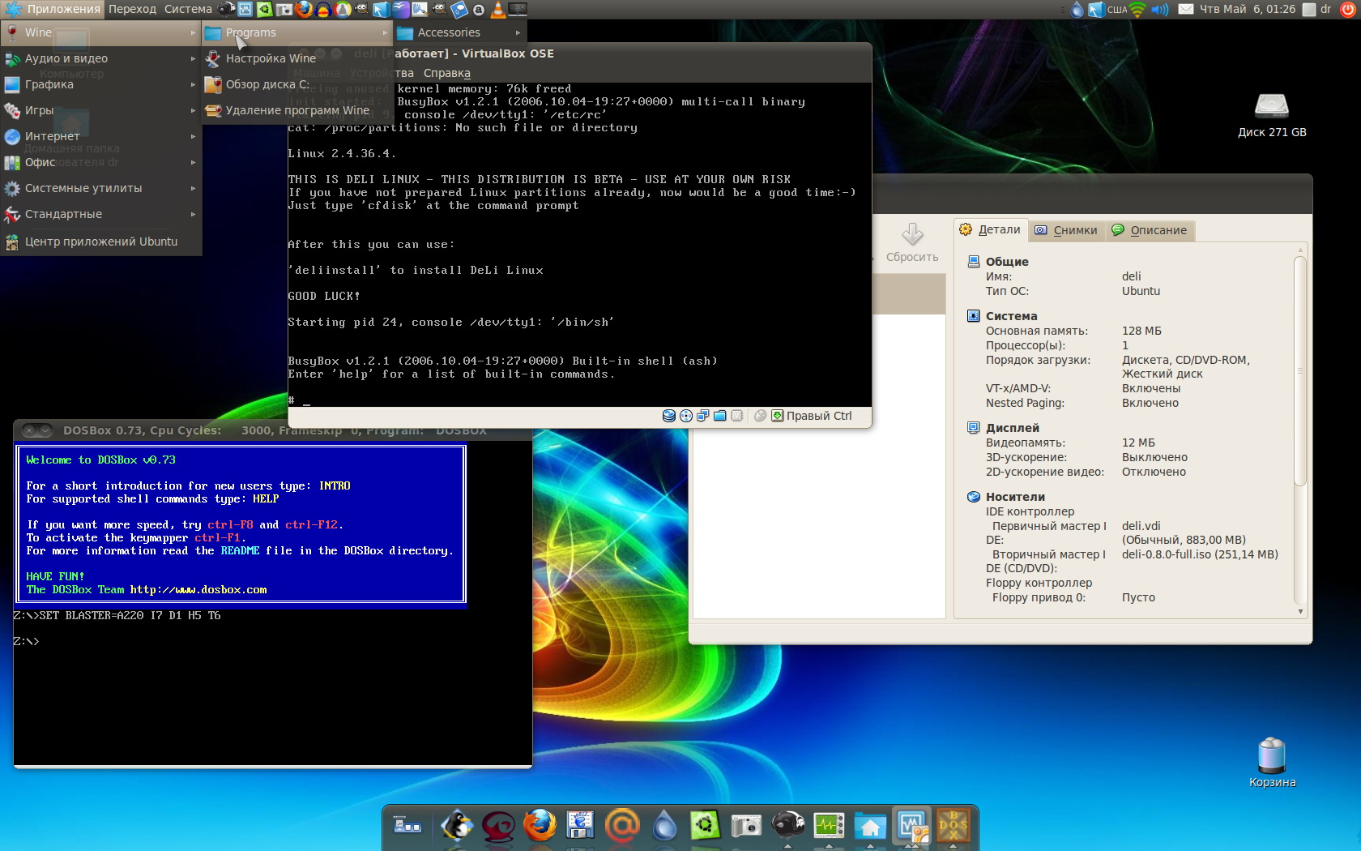Image resolution: width=1361 pixels, height=851 pixels.
Task: Click the camera screenshot icon in the dock
Action: click(x=746, y=826)
